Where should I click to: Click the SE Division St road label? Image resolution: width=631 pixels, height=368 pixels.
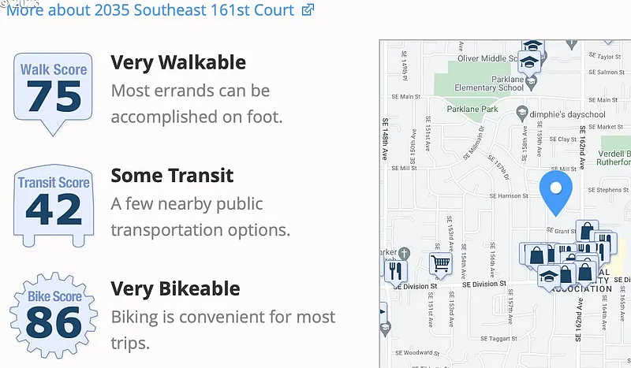point(484,284)
